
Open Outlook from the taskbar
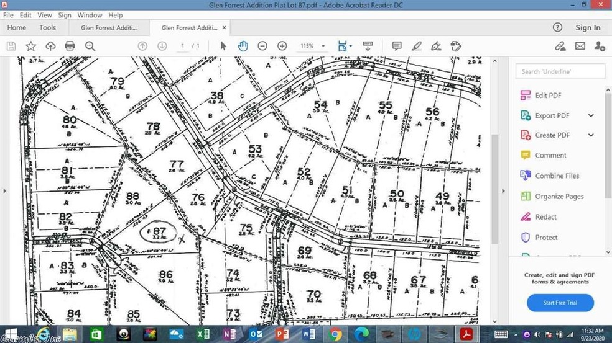point(256,334)
